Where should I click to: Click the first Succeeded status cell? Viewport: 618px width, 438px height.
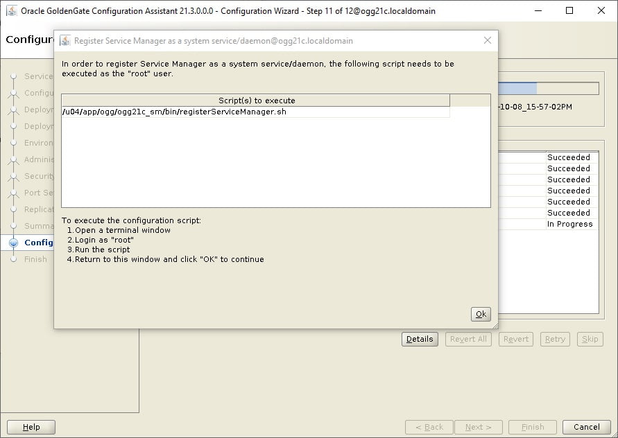[572, 157]
